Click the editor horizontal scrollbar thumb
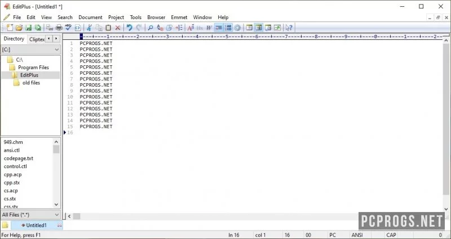Screen dimensions: 451x239 (77, 216)
